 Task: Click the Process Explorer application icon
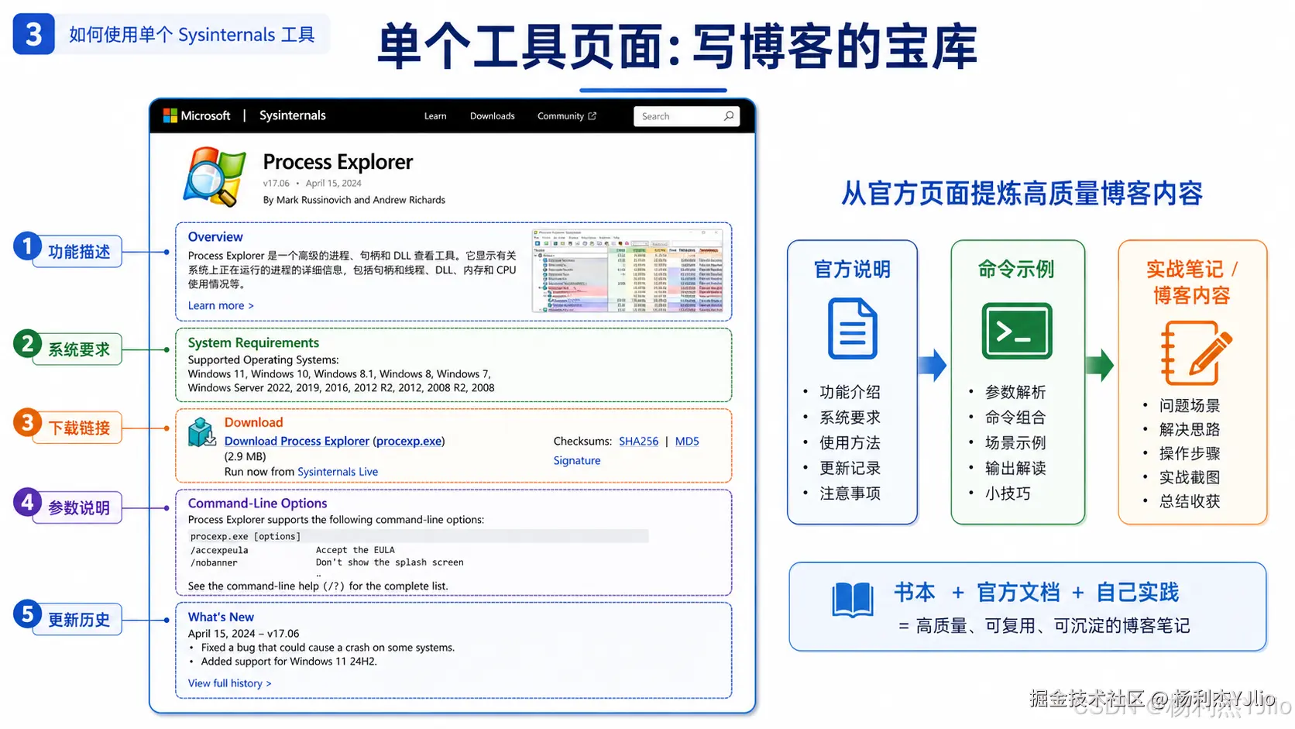click(x=215, y=177)
